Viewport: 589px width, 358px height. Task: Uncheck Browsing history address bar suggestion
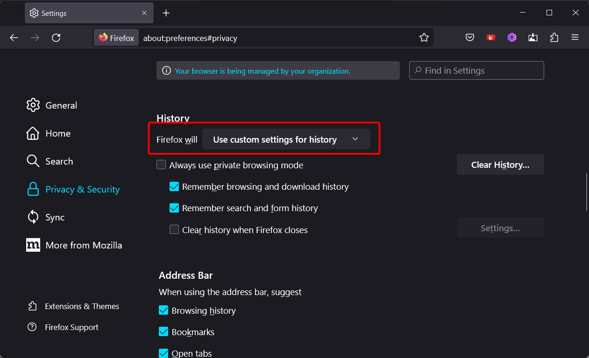pos(163,310)
